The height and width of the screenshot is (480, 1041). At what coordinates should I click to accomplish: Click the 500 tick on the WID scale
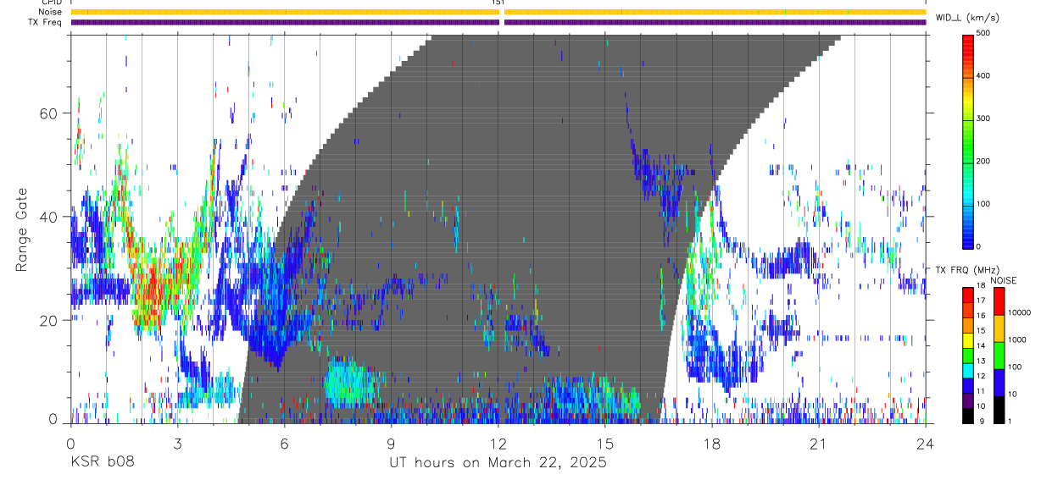(983, 34)
